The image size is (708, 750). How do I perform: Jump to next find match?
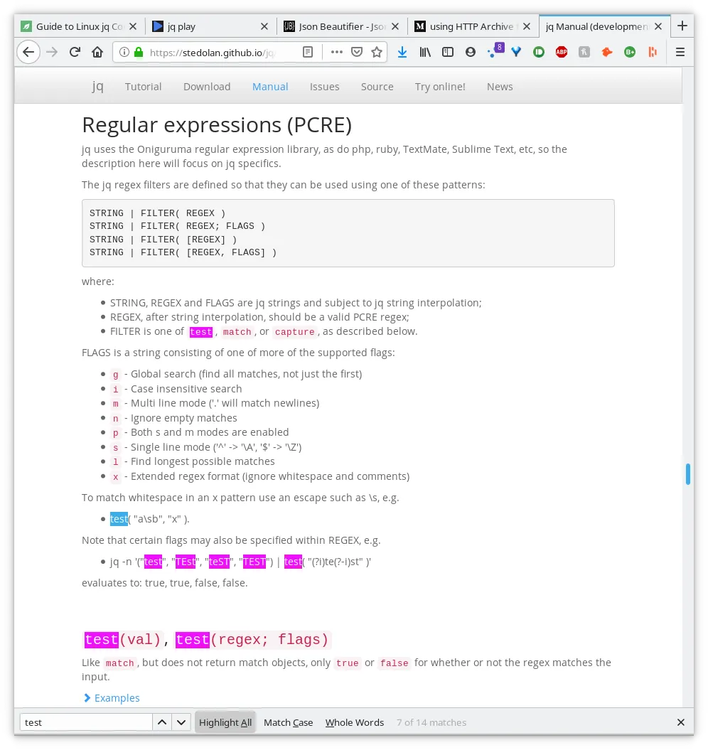coord(181,722)
